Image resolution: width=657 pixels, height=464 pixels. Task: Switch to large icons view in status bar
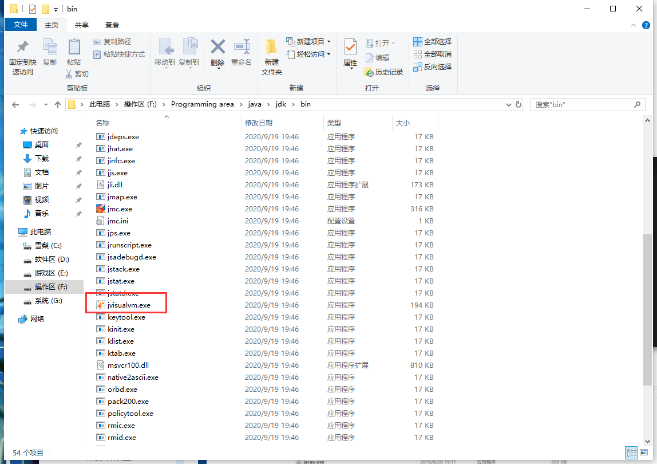click(x=644, y=453)
